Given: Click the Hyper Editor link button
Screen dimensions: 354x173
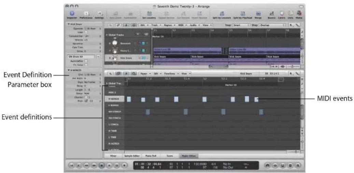Looking at the screenshot, I should (118, 73).
